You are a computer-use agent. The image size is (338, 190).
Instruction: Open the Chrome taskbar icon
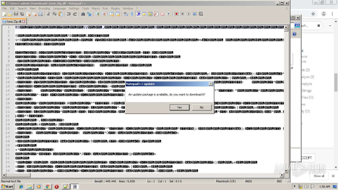click(x=48, y=187)
